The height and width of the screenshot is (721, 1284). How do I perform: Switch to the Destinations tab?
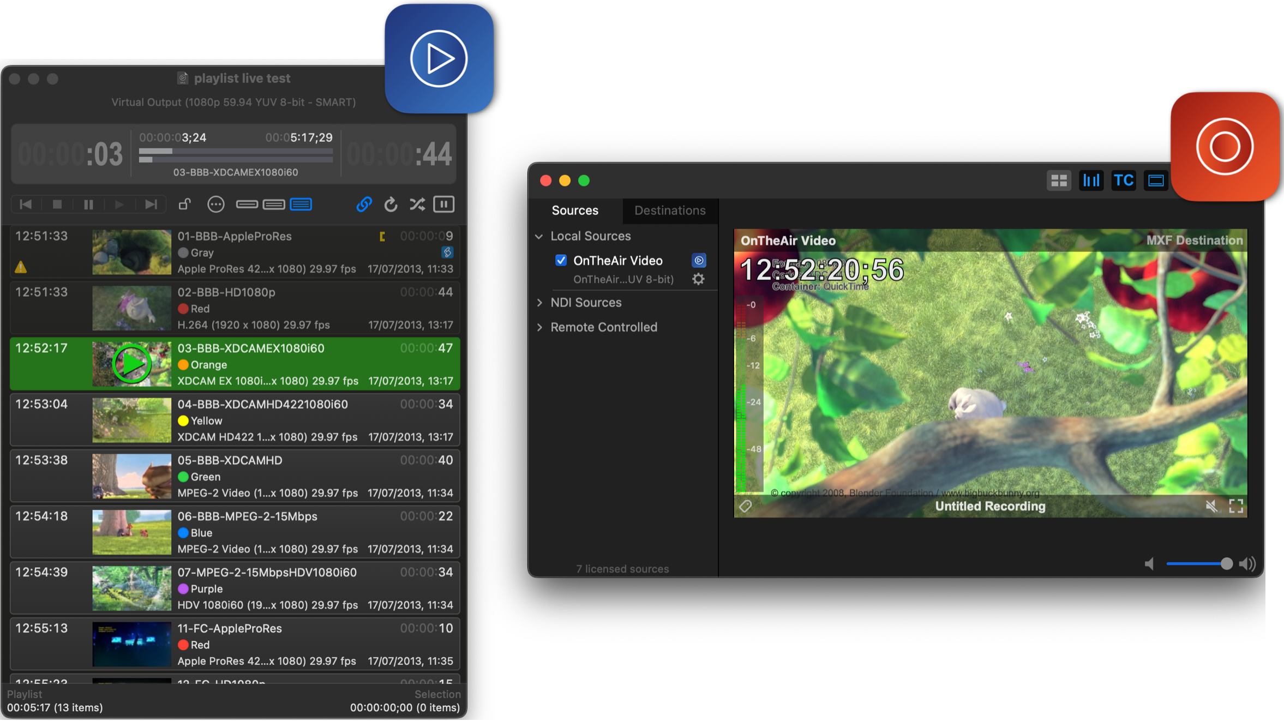click(x=670, y=211)
